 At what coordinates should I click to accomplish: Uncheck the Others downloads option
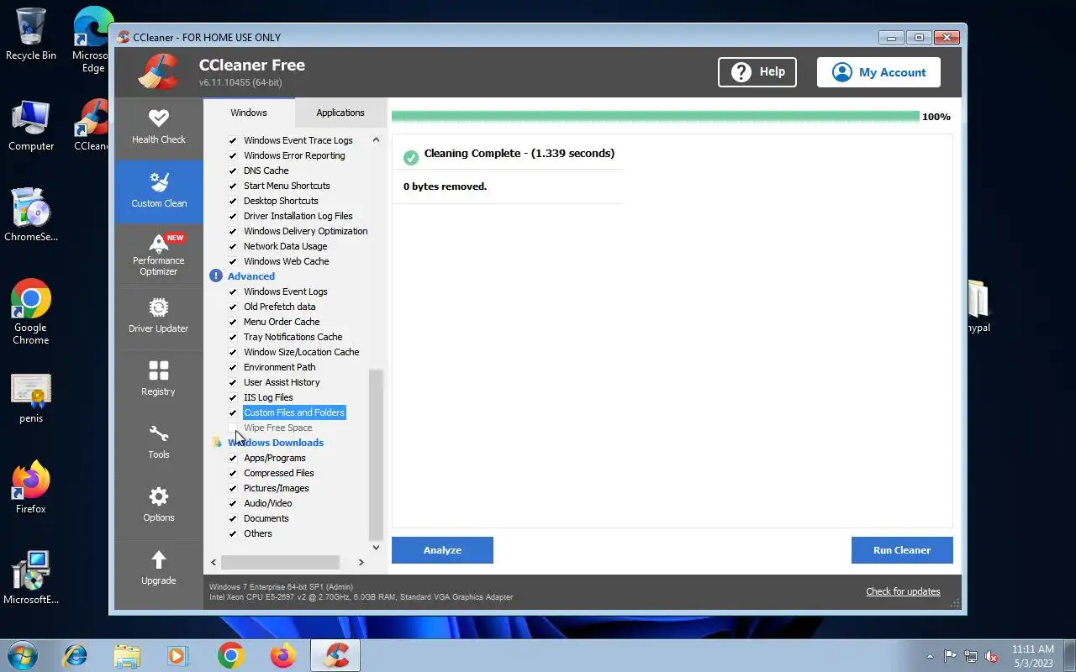tap(233, 533)
